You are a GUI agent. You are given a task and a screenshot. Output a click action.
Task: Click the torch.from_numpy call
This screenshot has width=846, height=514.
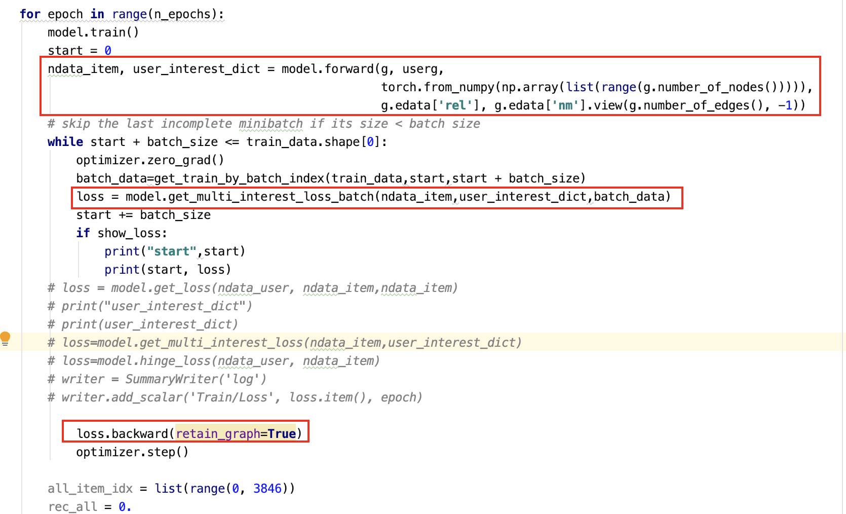(438, 87)
